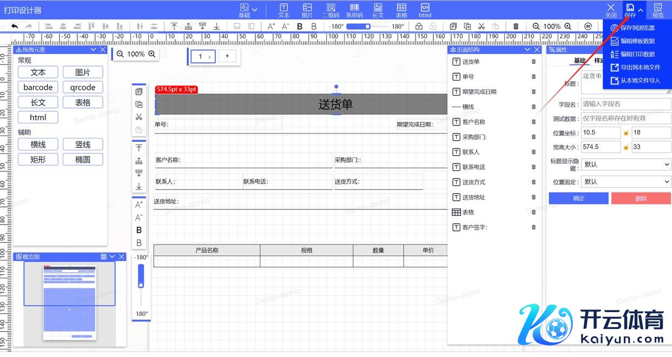Click the undo arrow in the toolbar

tap(15, 26)
